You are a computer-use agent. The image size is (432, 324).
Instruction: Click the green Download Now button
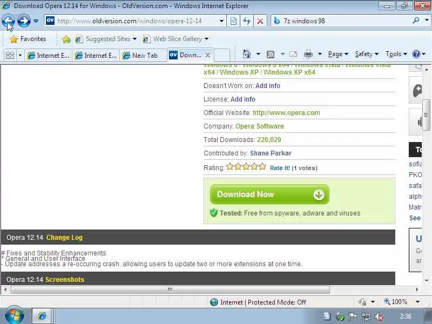(269, 194)
